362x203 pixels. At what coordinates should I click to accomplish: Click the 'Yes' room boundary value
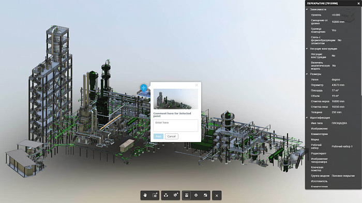pyautogui.click(x=334, y=30)
